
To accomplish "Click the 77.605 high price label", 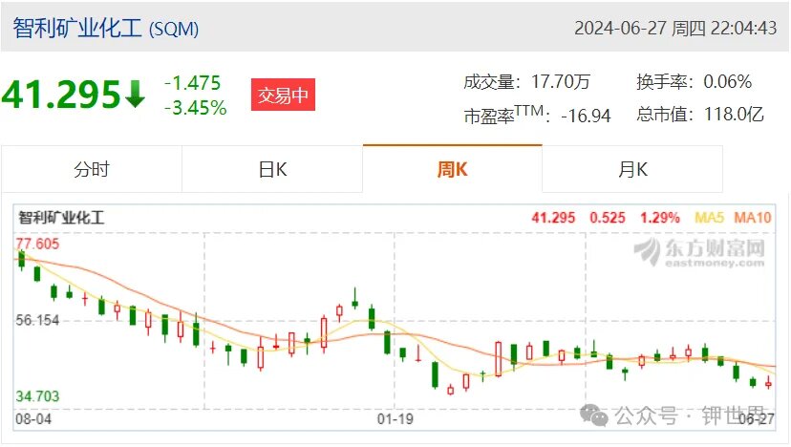I will coord(37,244).
